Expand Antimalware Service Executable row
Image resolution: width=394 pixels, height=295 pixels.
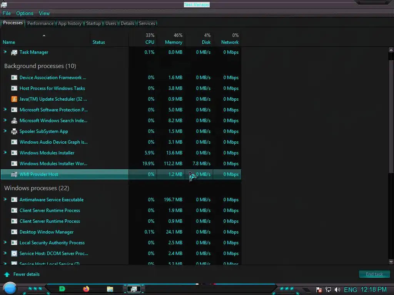(x=5, y=199)
